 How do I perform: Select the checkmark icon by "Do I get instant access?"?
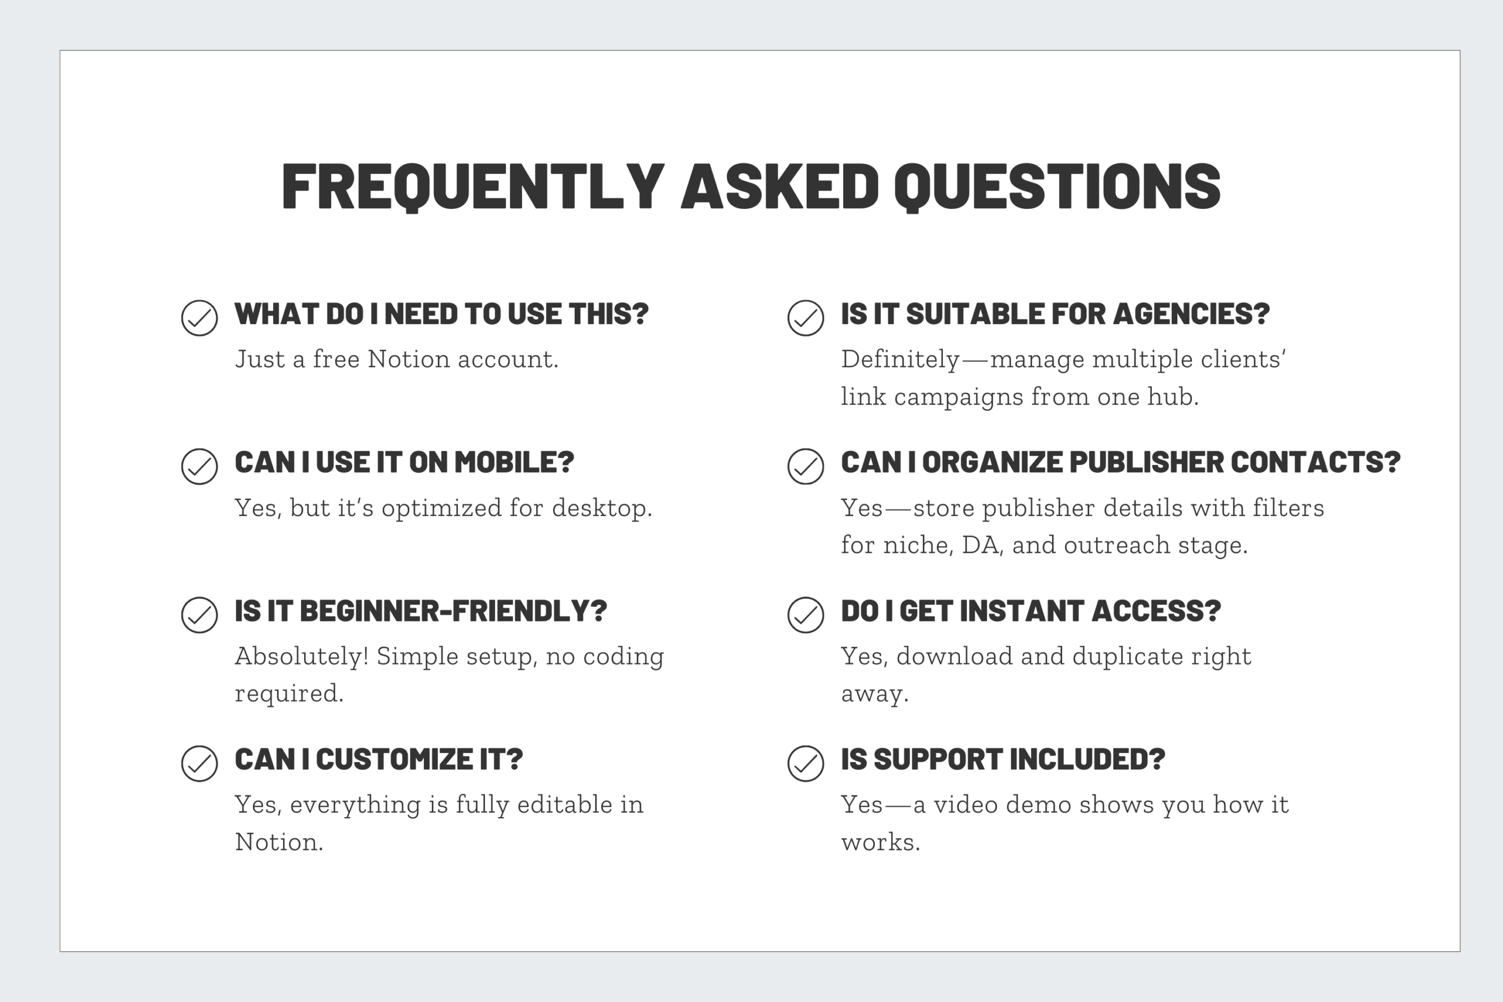coord(805,615)
